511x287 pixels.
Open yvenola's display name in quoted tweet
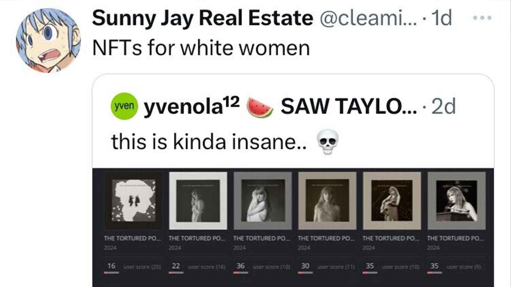[x=192, y=107]
